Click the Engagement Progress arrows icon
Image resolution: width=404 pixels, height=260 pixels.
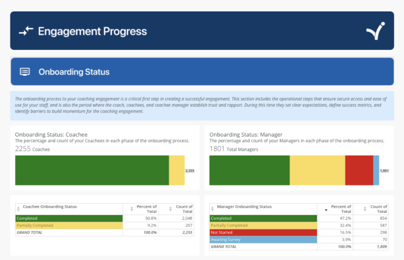click(26, 31)
